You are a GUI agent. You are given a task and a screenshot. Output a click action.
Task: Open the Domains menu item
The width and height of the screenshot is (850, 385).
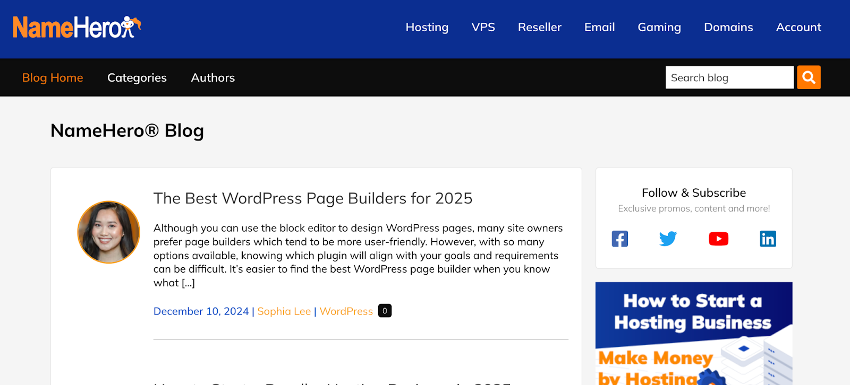point(728,27)
